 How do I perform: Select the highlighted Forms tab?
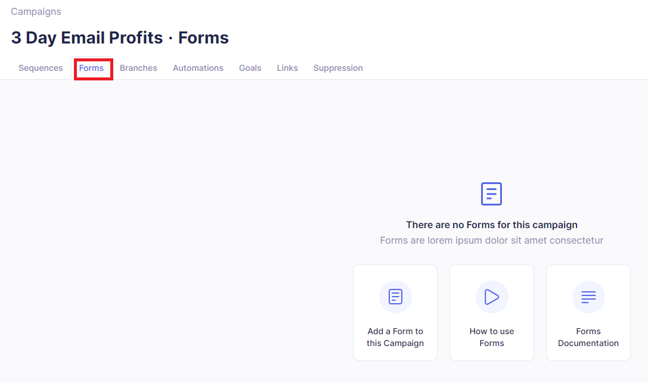(92, 68)
